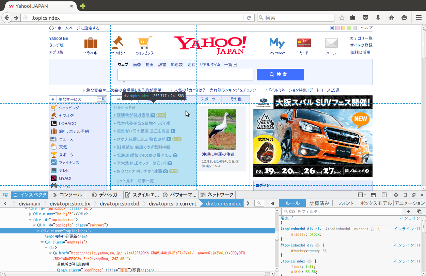Bookmark this page with the star icon
The width and height of the screenshot is (426, 276).
(342, 18)
